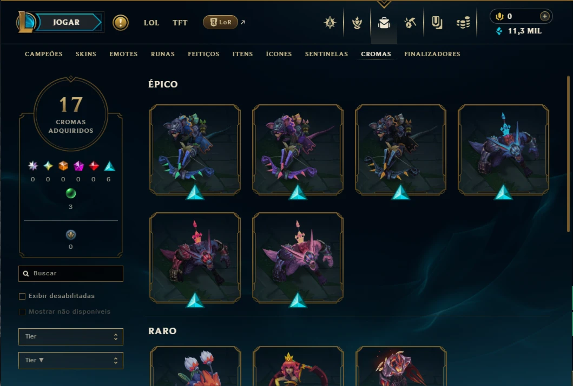
Task: Open the profile crest icon
Action: pyautogui.click(x=330, y=23)
